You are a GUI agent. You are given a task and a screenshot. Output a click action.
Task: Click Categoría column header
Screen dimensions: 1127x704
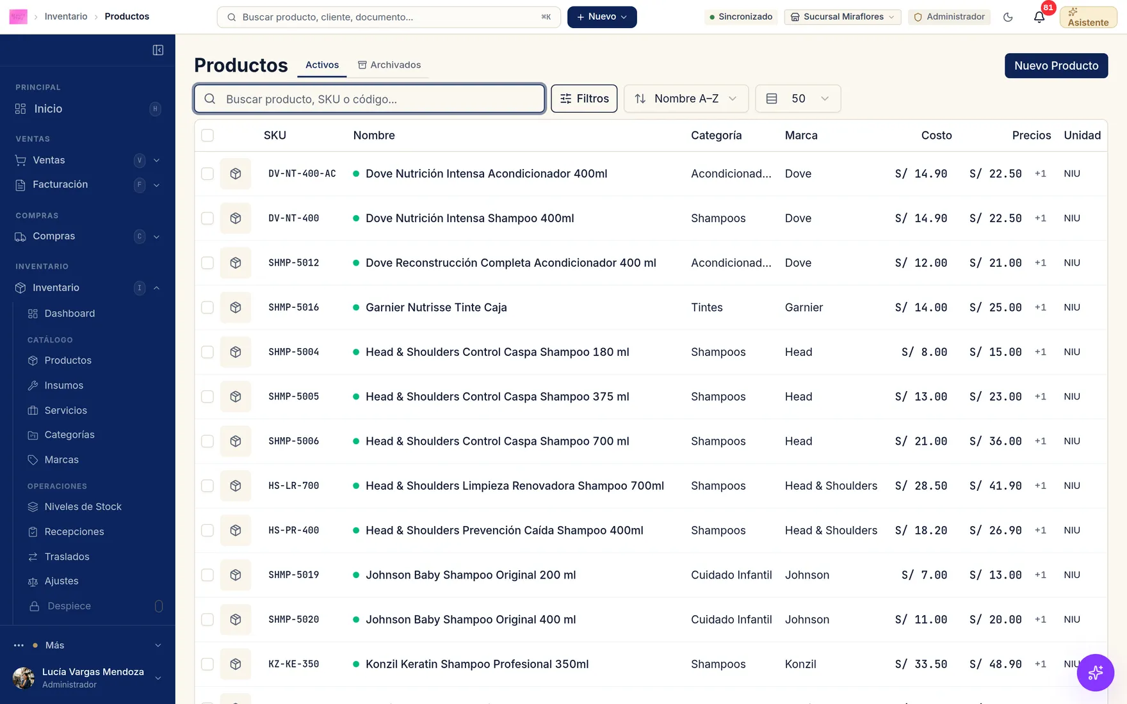pos(716,136)
